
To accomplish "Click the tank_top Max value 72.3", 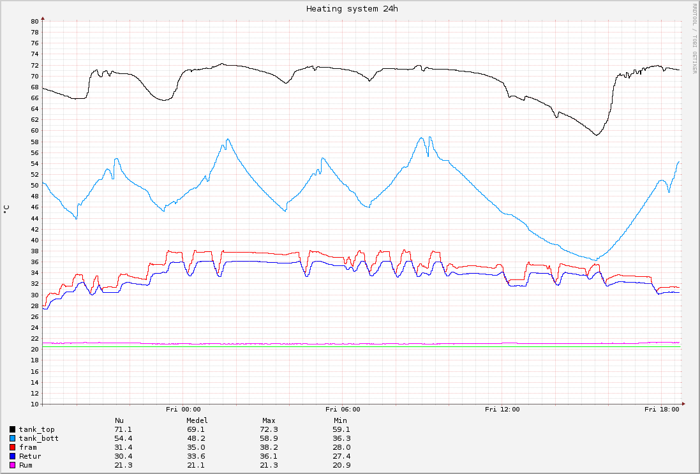I will 269,429.
